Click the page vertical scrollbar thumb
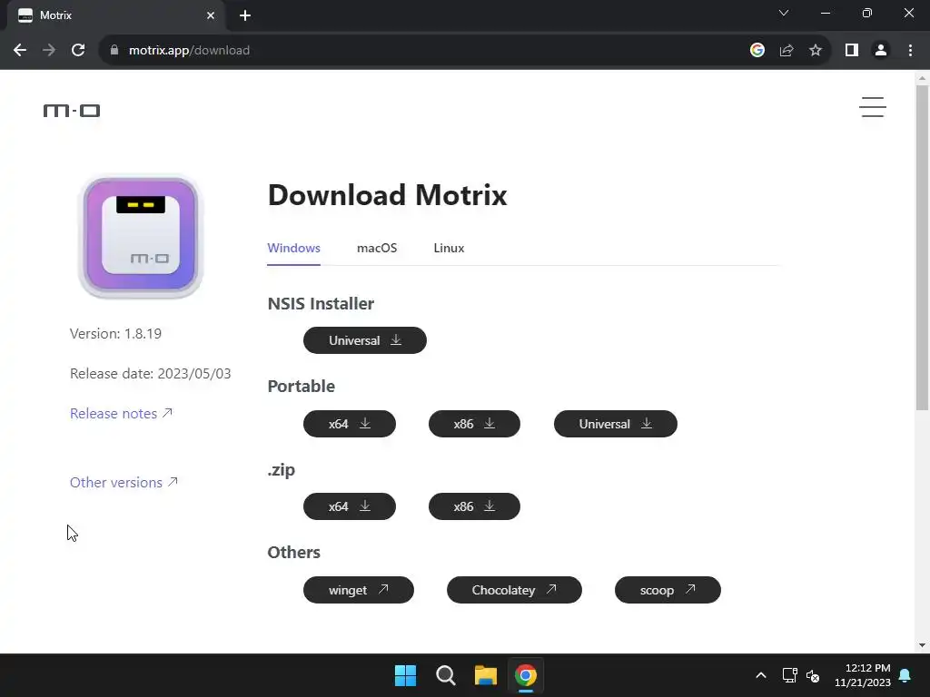 [x=922, y=248]
